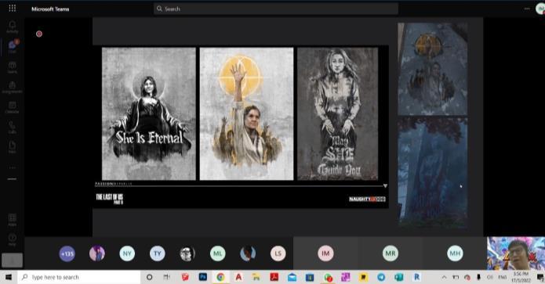Select participant avatar NY
The width and height of the screenshot is (545, 284).
tap(127, 253)
